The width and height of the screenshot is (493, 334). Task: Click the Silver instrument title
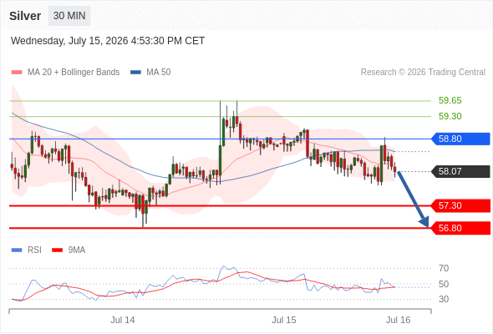coord(25,16)
